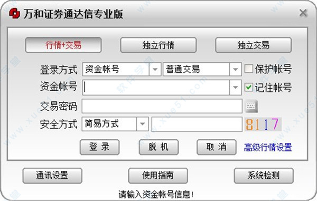Expand the 普通交易 dropdown

click(x=235, y=70)
